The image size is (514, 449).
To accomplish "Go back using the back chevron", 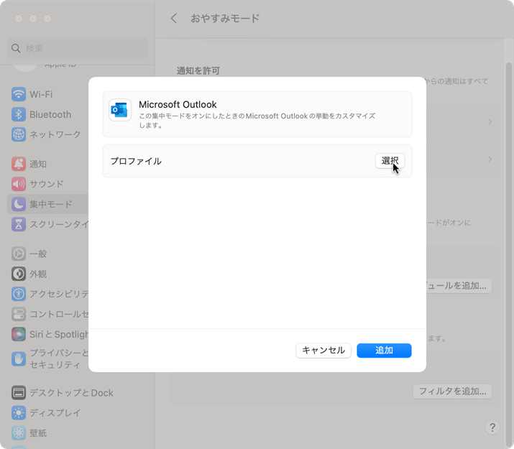I will pos(174,19).
